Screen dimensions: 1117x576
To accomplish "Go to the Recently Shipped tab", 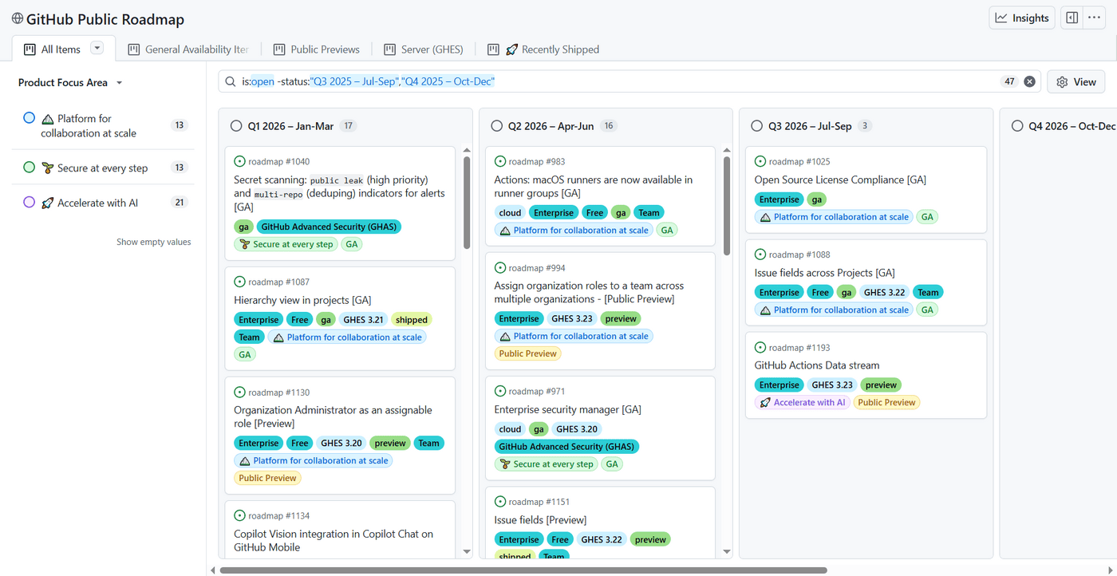I will (543, 49).
